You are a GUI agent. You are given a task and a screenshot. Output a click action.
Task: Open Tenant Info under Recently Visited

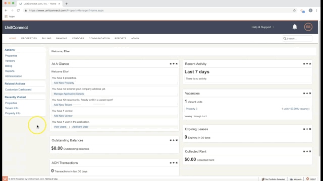pyautogui.click(x=12, y=108)
